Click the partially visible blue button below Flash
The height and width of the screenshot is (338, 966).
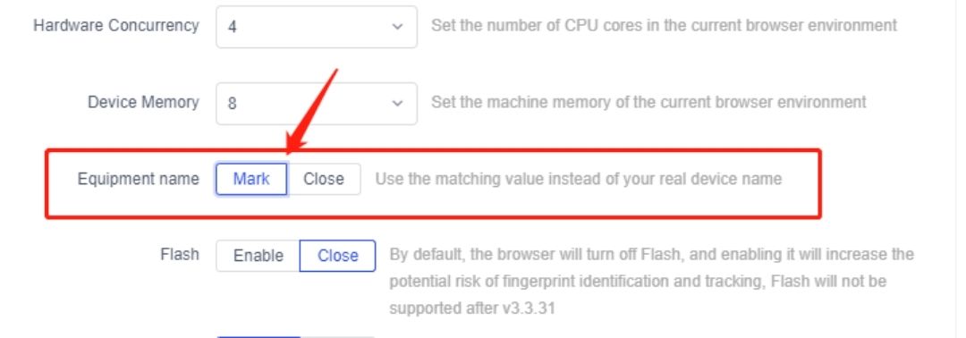258,337
